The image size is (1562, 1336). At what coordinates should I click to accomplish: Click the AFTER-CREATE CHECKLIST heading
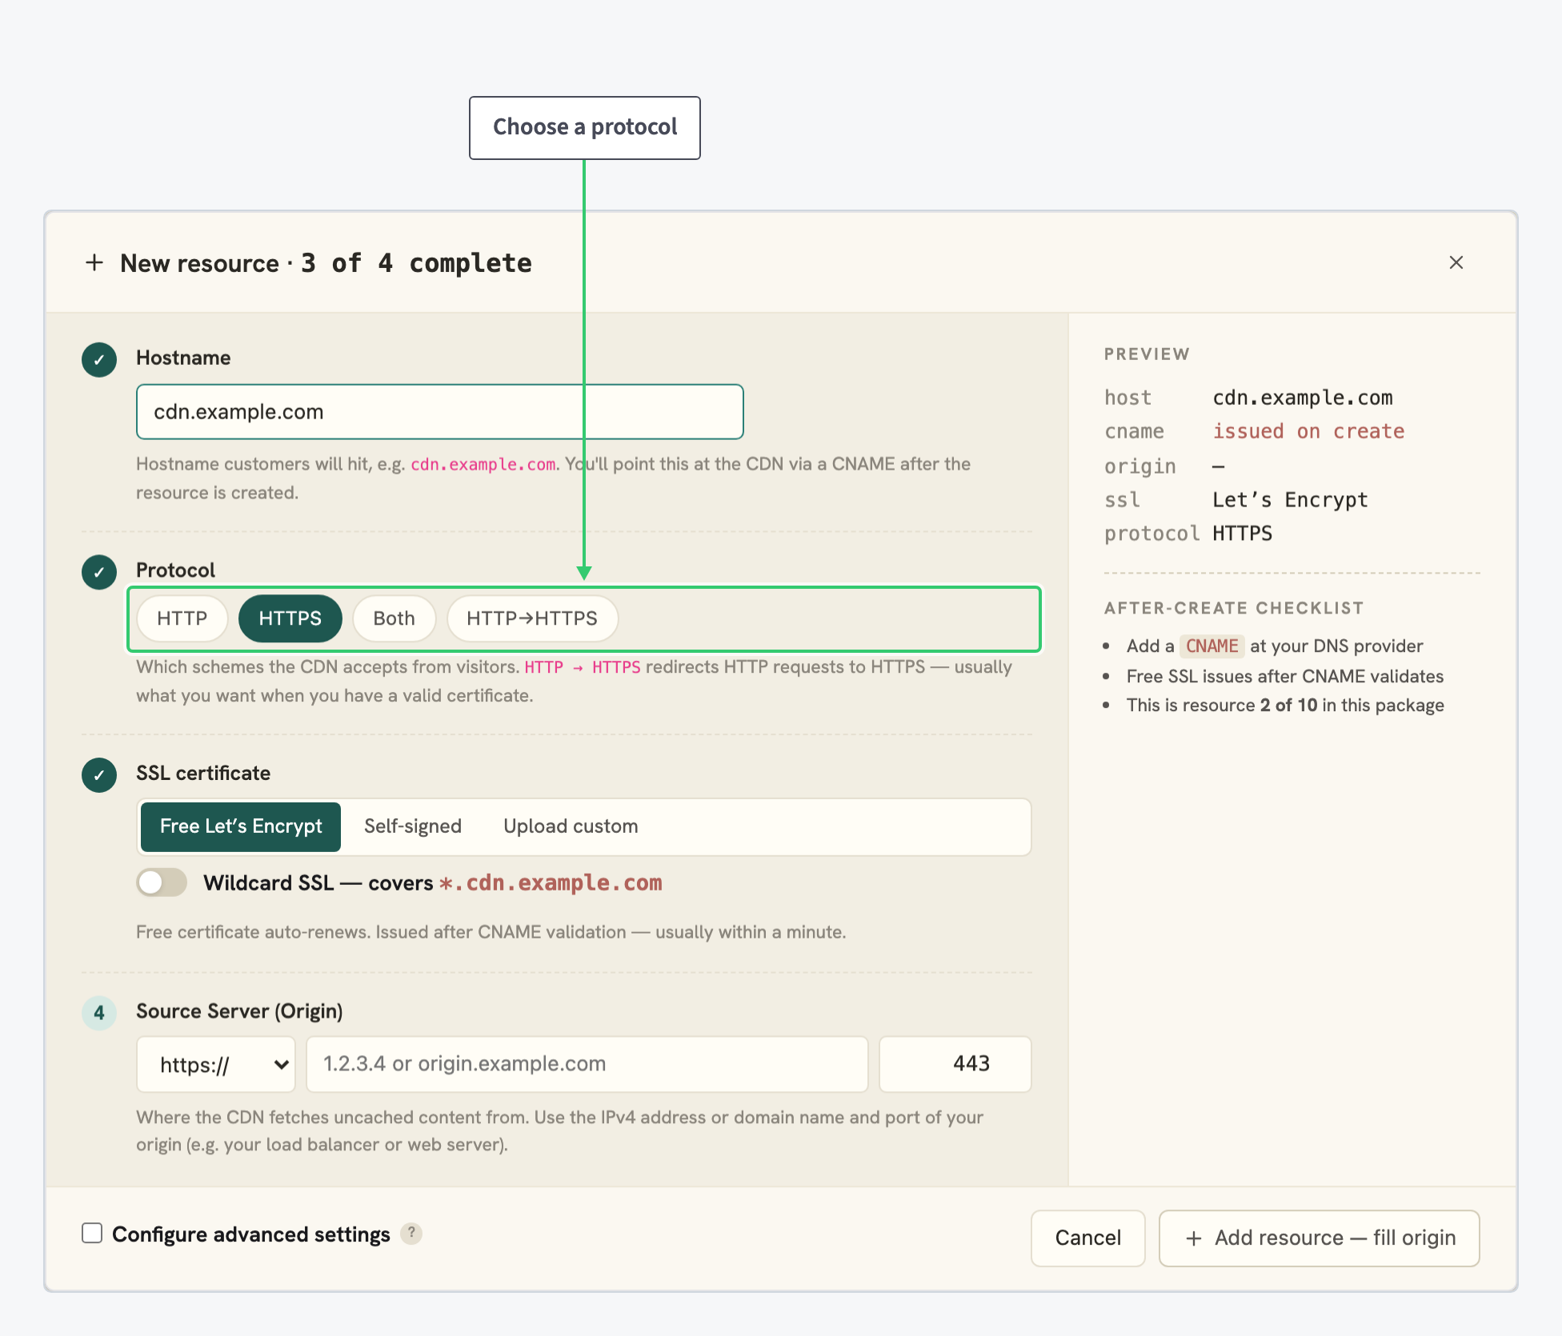[x=1234, y=608]
